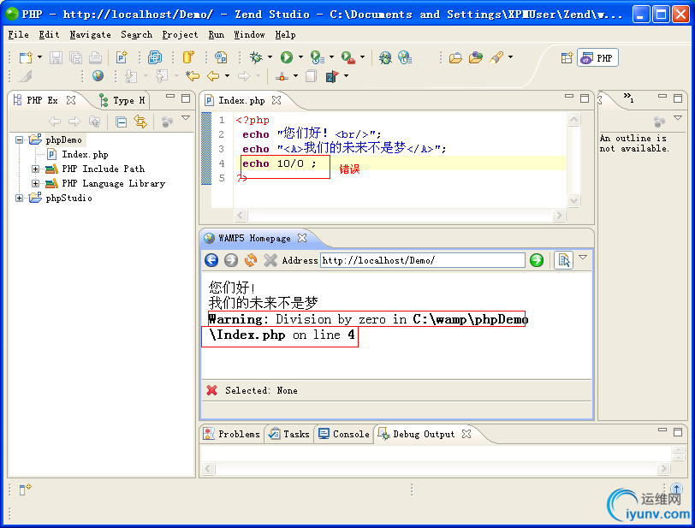Switch to the Tasks tab
Image resolution: width=695 pixels, height=528 pixels.
(289, 434)
